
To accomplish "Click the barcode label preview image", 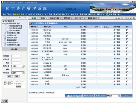I will (x=14, y=85).
